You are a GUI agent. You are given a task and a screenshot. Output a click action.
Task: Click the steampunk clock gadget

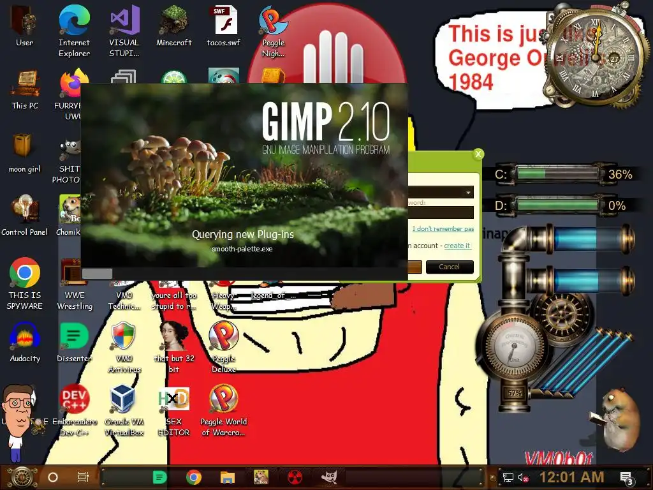595,58
